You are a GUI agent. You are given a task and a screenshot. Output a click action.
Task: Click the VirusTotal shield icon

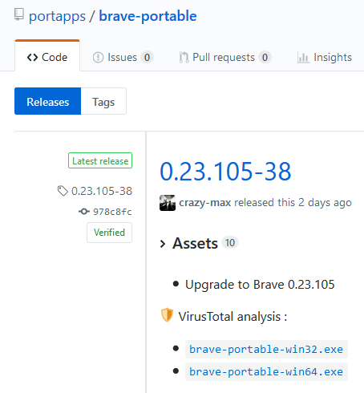tap(167, 315)
